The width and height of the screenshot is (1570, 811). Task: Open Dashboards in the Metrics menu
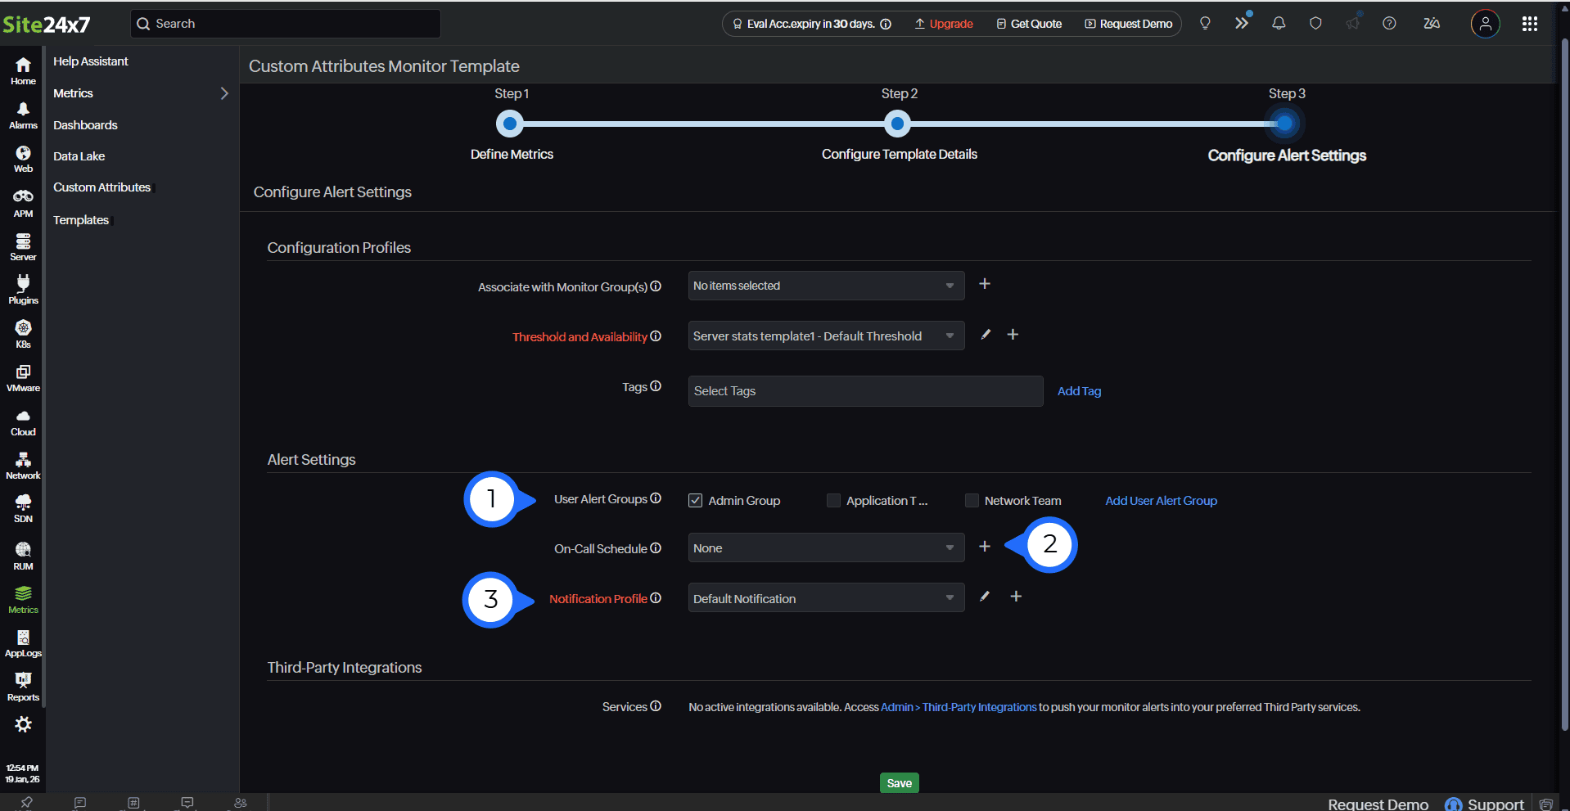(x=85, y=125)
